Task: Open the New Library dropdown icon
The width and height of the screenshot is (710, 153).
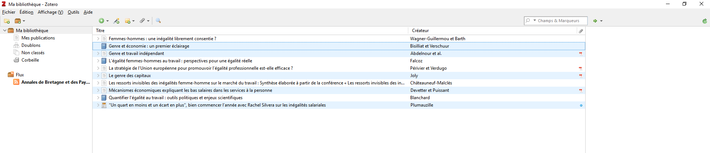Action: [20, 21]
